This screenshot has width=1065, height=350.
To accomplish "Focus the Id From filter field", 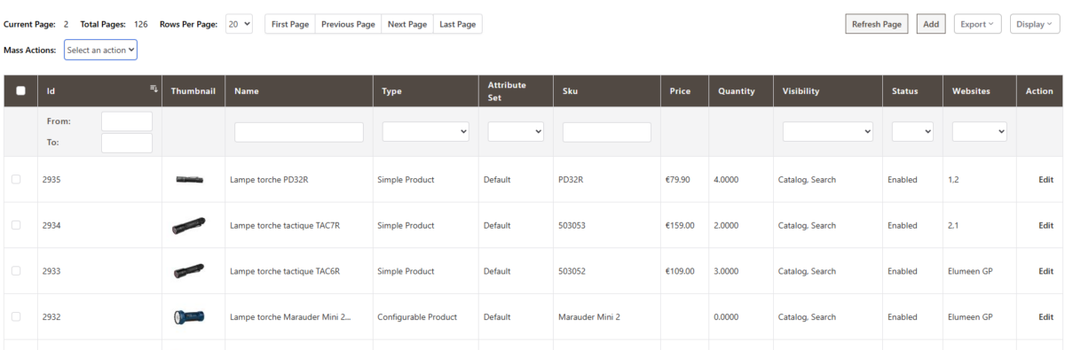I will [127, 121].
